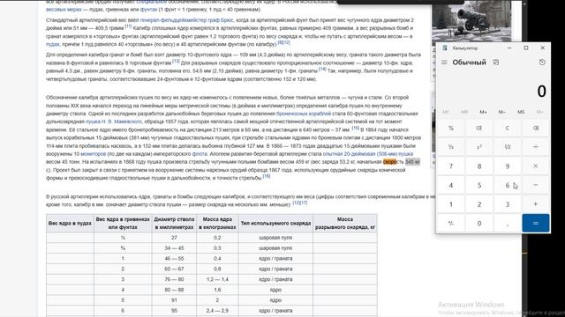The image size is (565, 317).
Task: Click the minus operator button
Action: point(536,185)
